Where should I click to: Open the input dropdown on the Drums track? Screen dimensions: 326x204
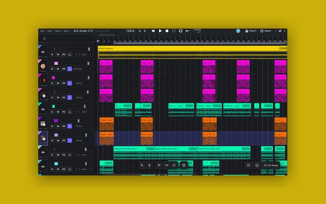click(83, 112)
